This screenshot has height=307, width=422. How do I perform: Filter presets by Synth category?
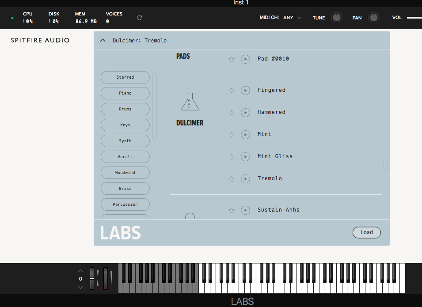(125, 141)
